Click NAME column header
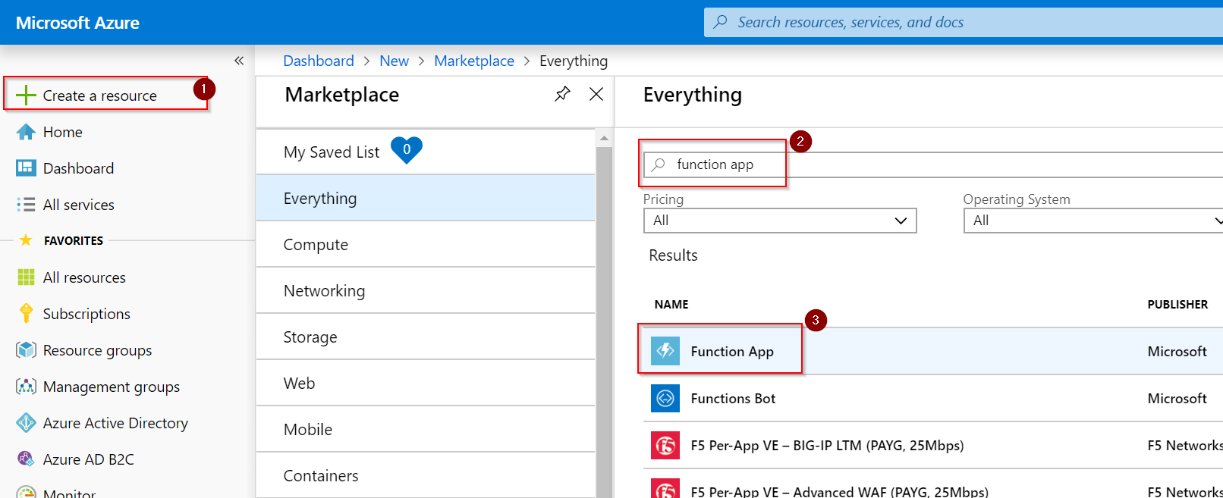The width and height of the screenshot is (1223, 498). coord(671,304)
